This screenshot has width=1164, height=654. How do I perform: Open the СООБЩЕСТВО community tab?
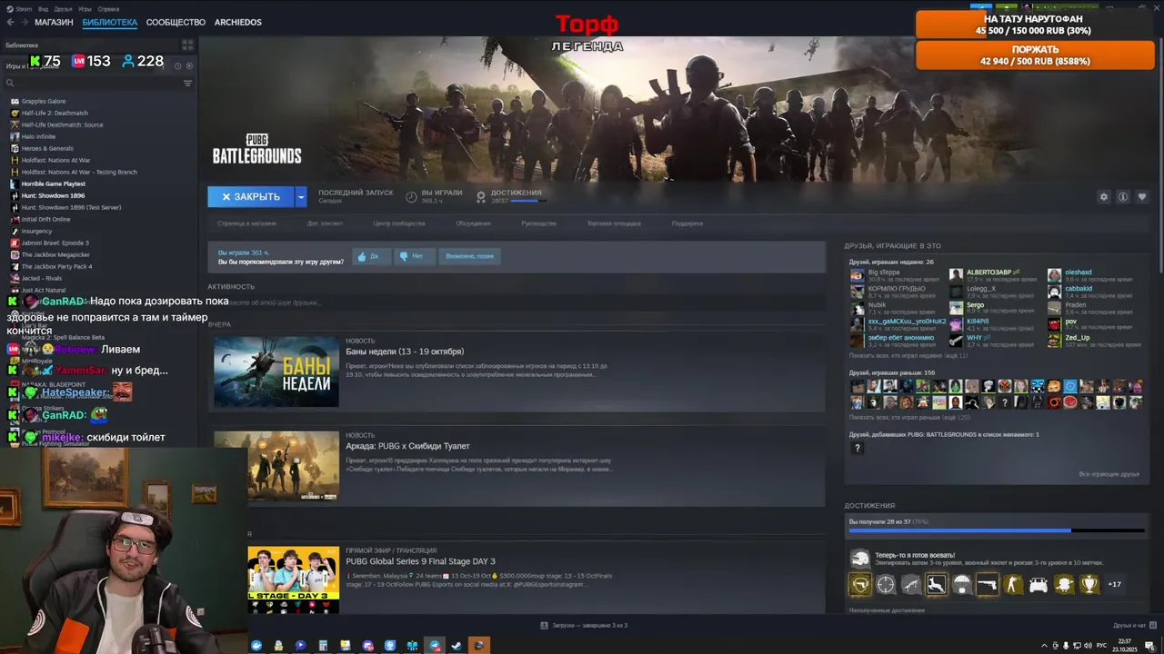[176, 22]
